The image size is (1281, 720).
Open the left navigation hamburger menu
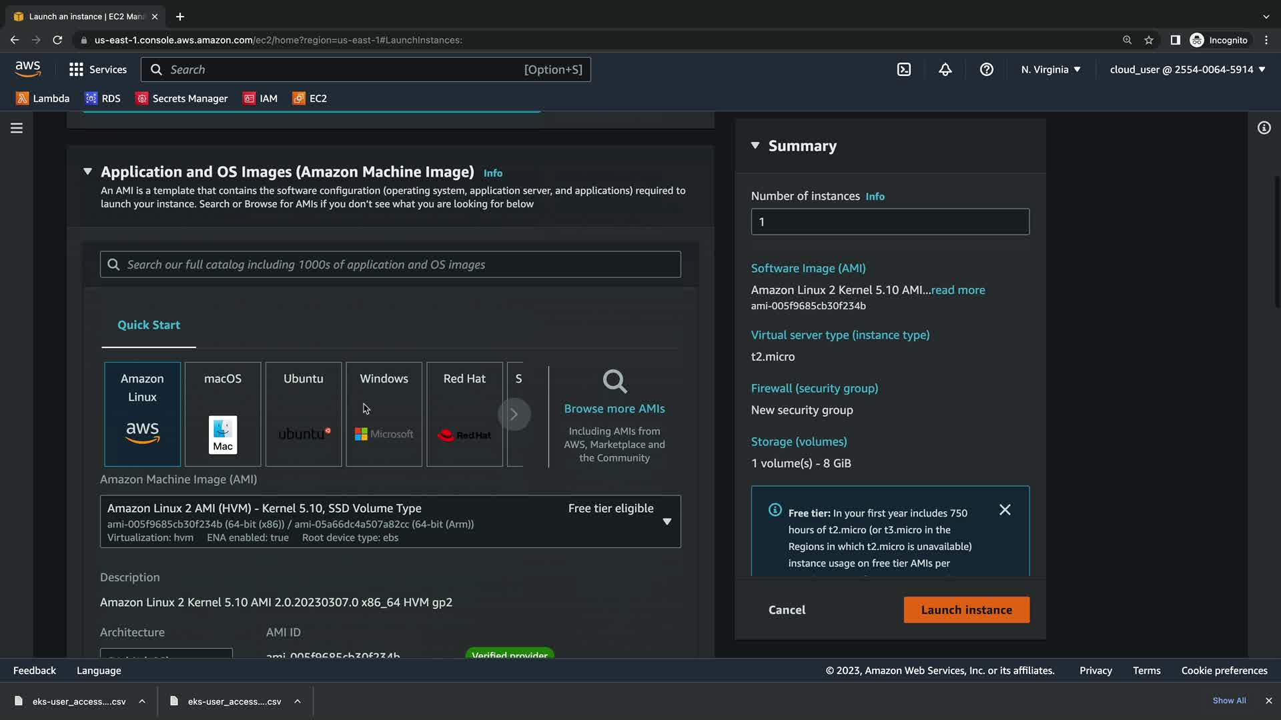(17, 128)
